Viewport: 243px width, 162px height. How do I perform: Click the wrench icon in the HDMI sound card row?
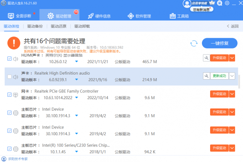click(x=206, y=58)
